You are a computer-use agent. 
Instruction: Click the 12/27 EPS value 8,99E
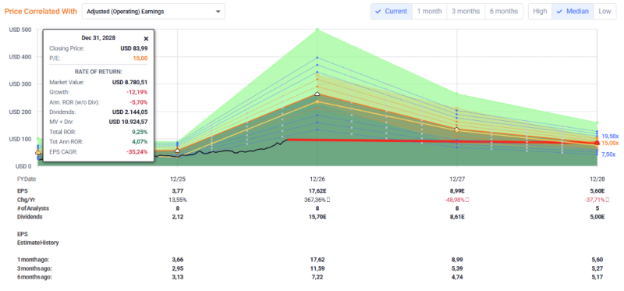point(457,190)
